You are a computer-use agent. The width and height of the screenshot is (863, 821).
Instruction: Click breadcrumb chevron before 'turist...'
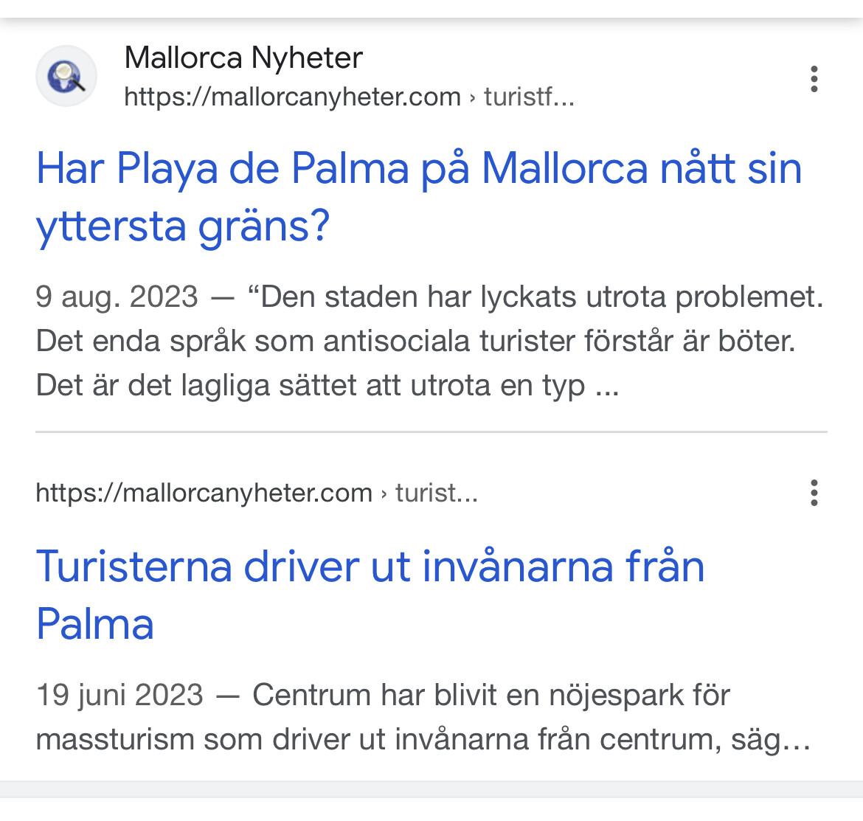(x=384, y=493)
